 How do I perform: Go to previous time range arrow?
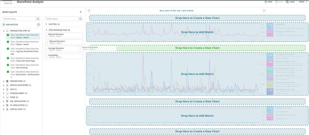click(x=89, y=11)
